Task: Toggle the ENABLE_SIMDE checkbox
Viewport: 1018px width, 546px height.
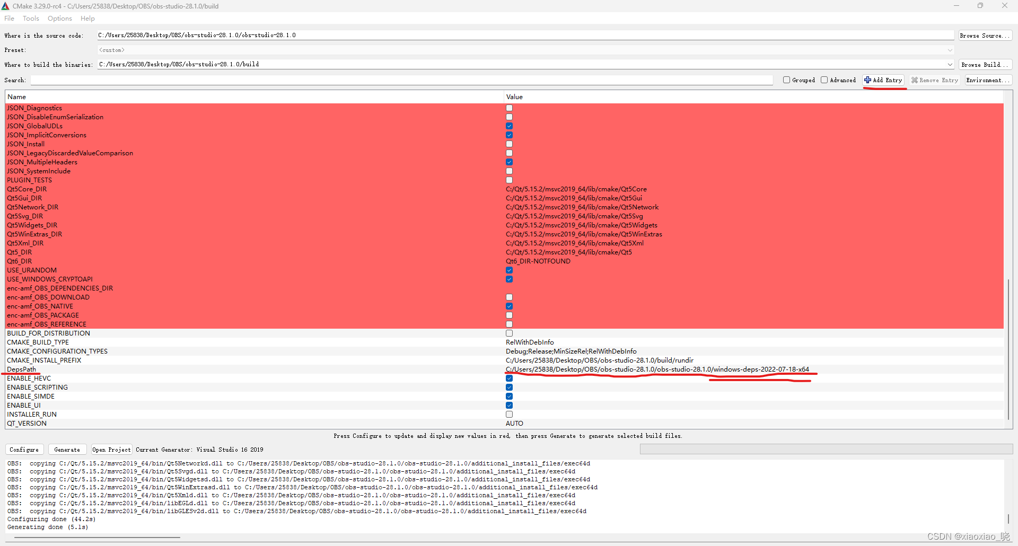Action: [x=509, y=397]
